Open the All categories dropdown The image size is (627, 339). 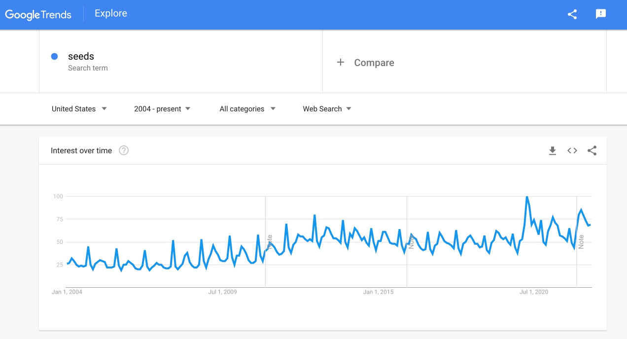[x=247, y=109]
